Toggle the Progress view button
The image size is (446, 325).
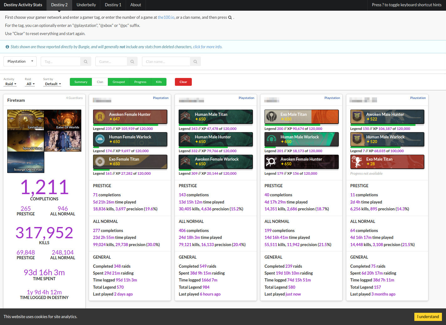coord(140,82)
